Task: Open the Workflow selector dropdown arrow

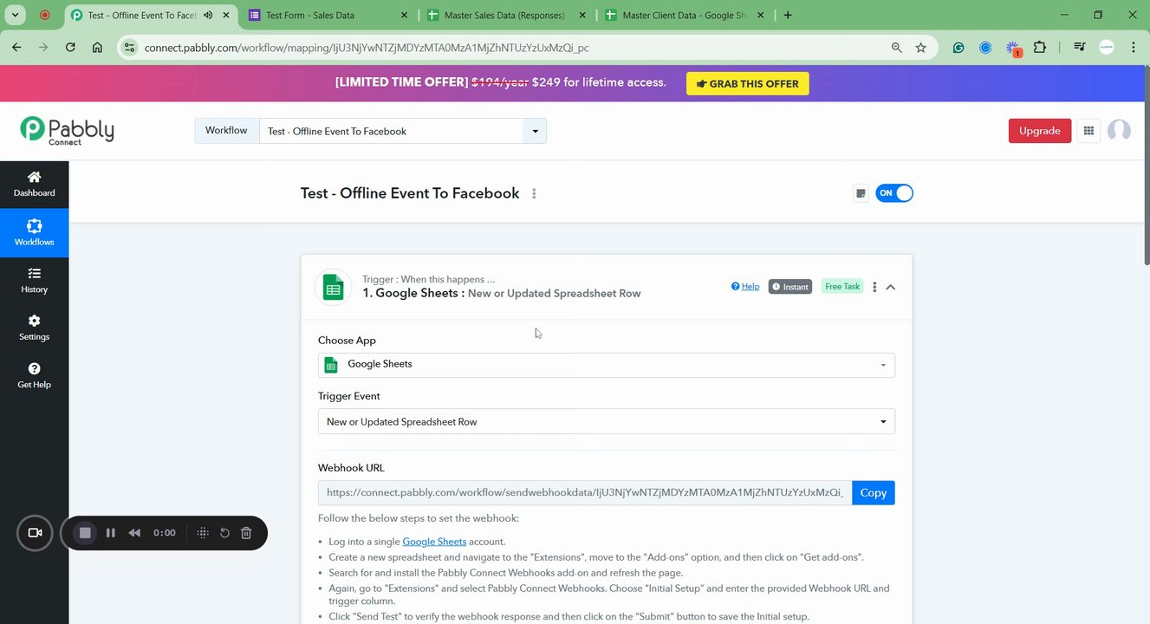Action: (535, 131)
